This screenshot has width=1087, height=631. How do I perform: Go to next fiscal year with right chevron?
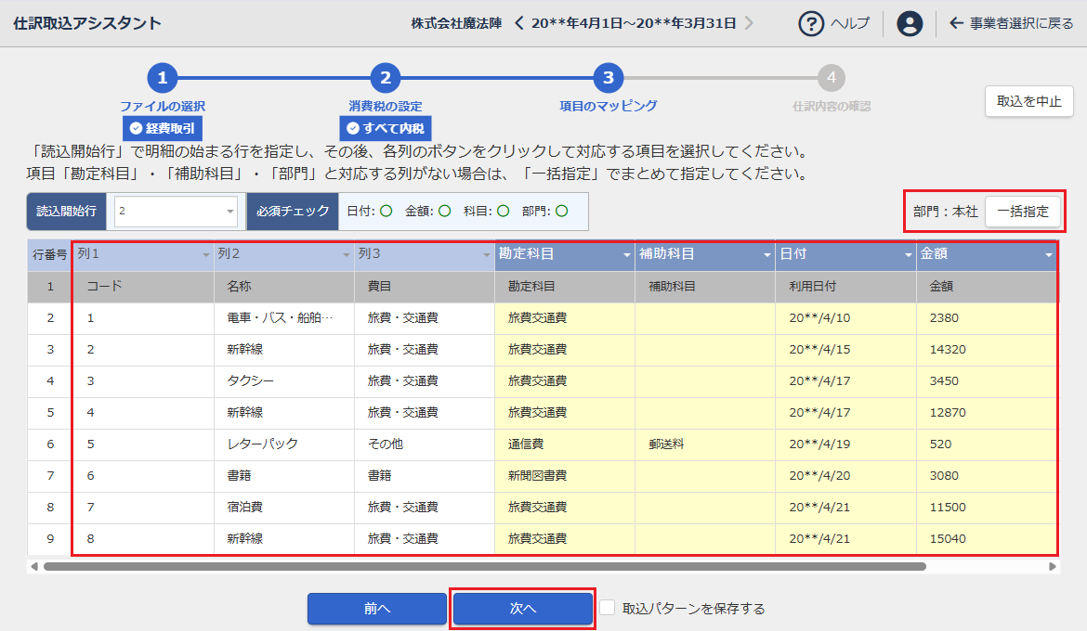click(x=749, y=23)
